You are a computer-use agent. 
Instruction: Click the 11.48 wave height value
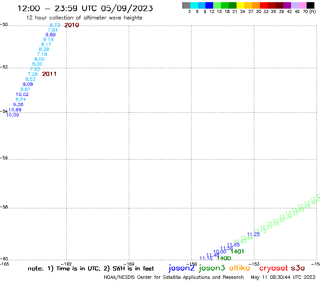(x=213, y=255)
